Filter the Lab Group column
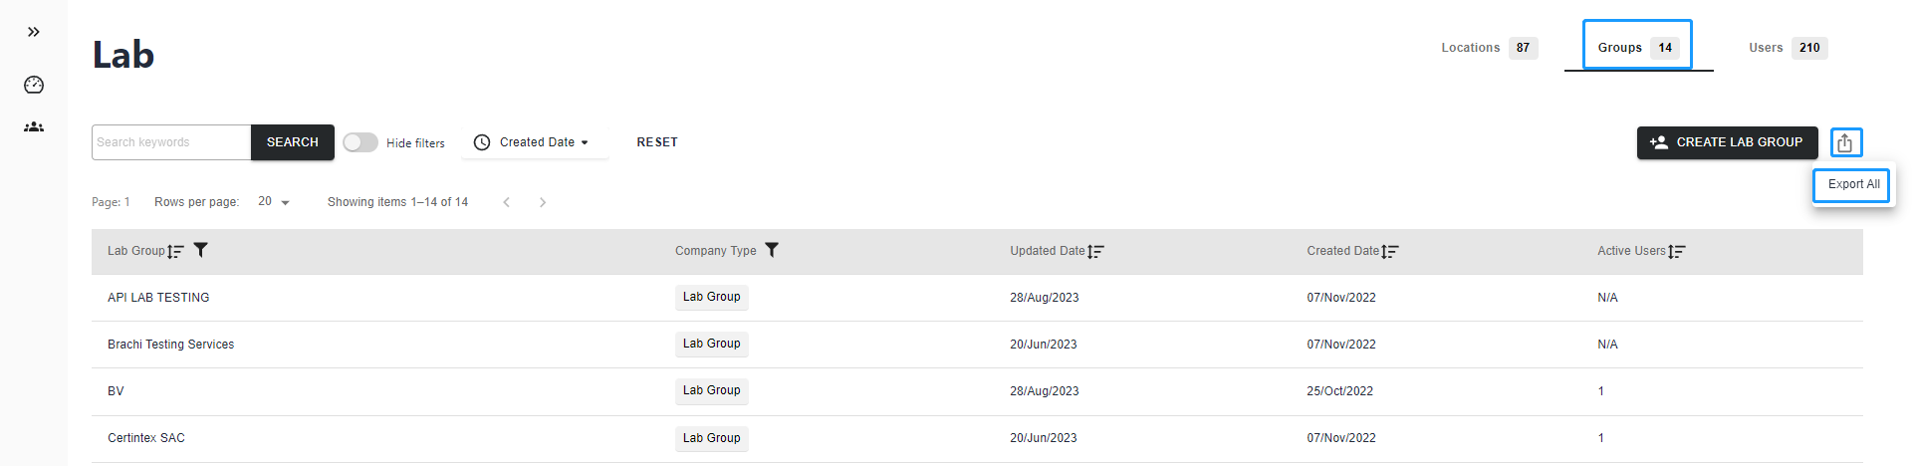 (201, 250)
